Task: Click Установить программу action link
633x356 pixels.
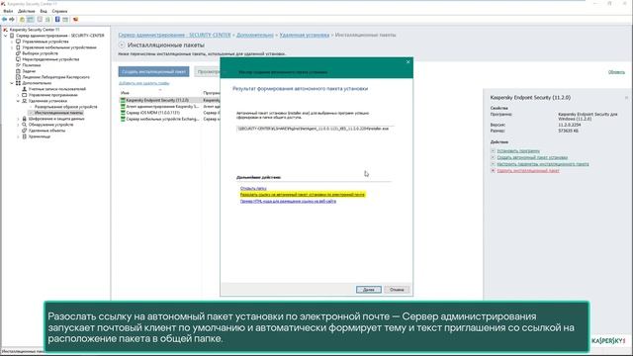Action: [518, 151]
